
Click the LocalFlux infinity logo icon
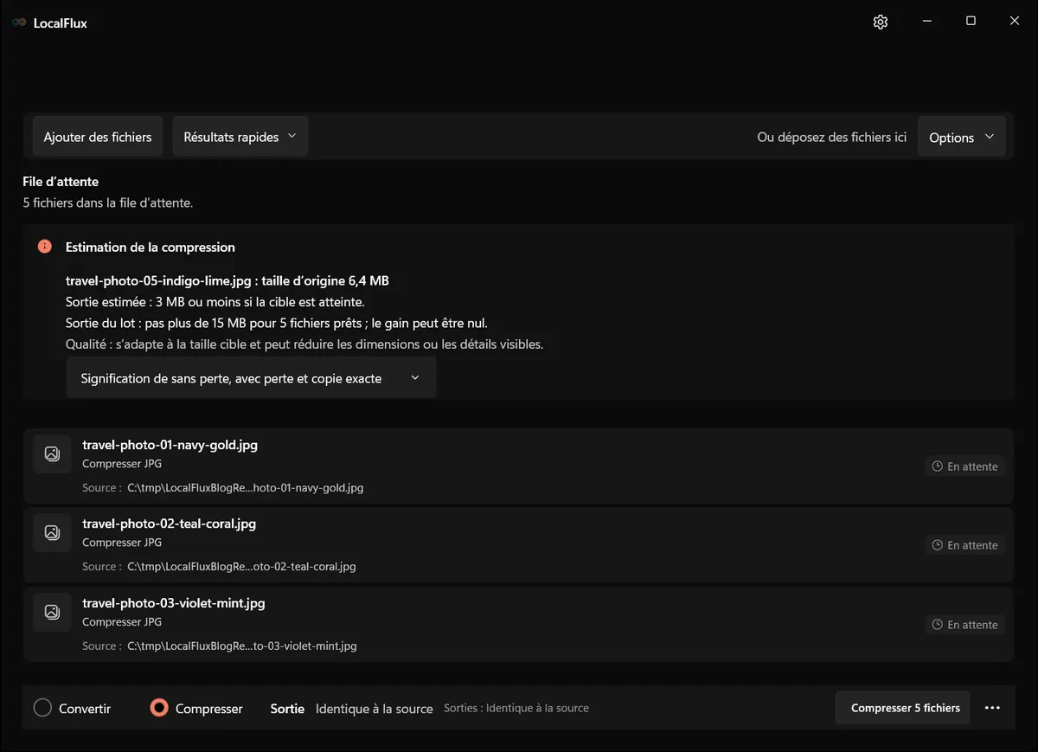pyautogui.click(x=19, y=23)
